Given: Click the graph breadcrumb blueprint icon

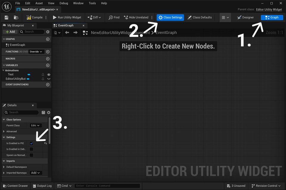Looking at the screenshot, I should 85,33.
